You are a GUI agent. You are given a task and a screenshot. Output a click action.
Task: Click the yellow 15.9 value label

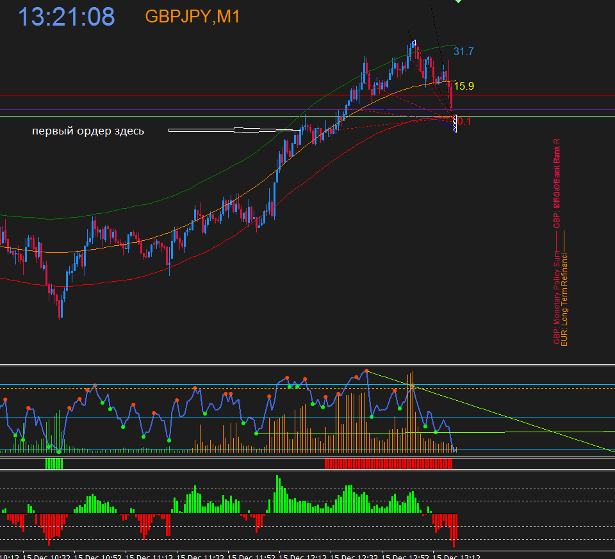[464, 86]
